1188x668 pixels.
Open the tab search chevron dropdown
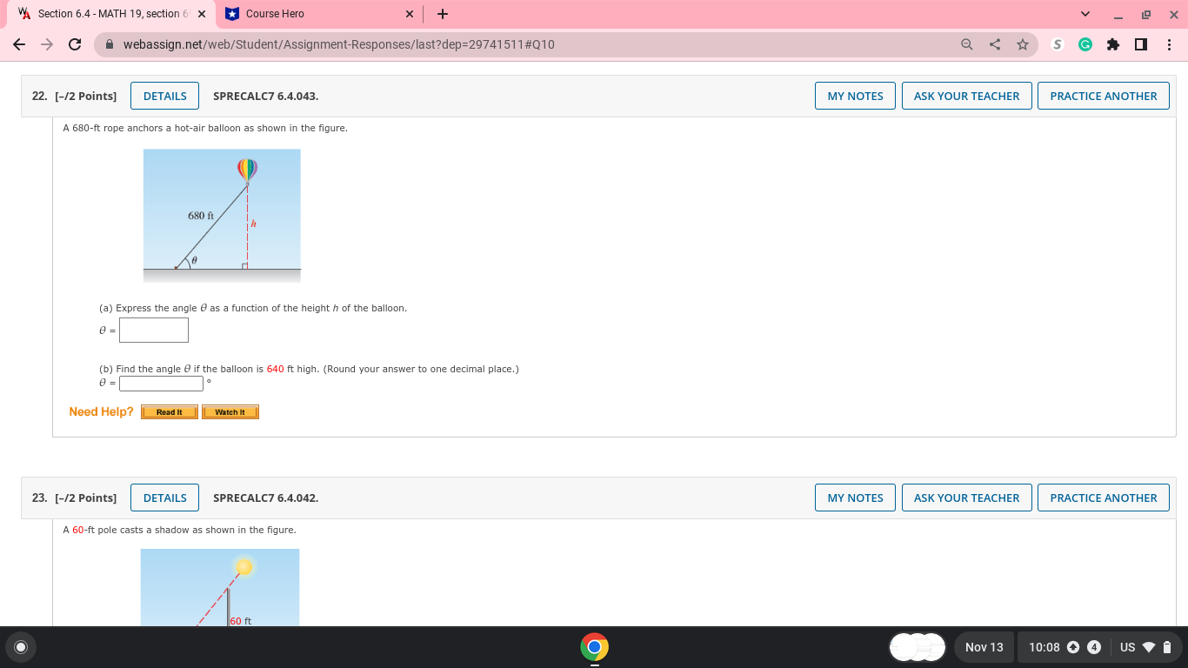pyautogui.click(x=1084, y=14)
